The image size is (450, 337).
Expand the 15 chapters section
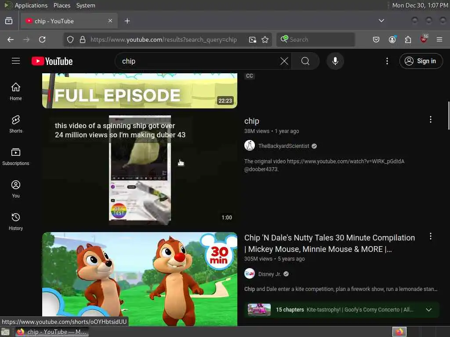(x=429, y=310)
